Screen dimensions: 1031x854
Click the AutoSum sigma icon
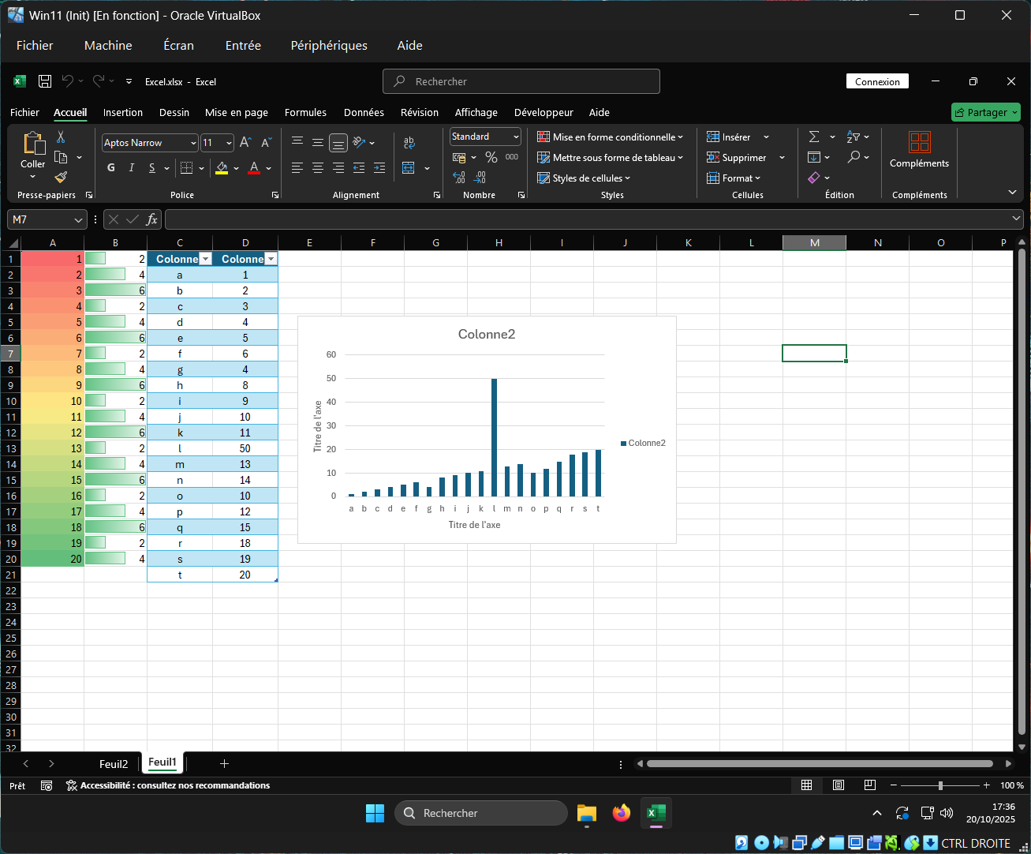click(x=814, y=137)
